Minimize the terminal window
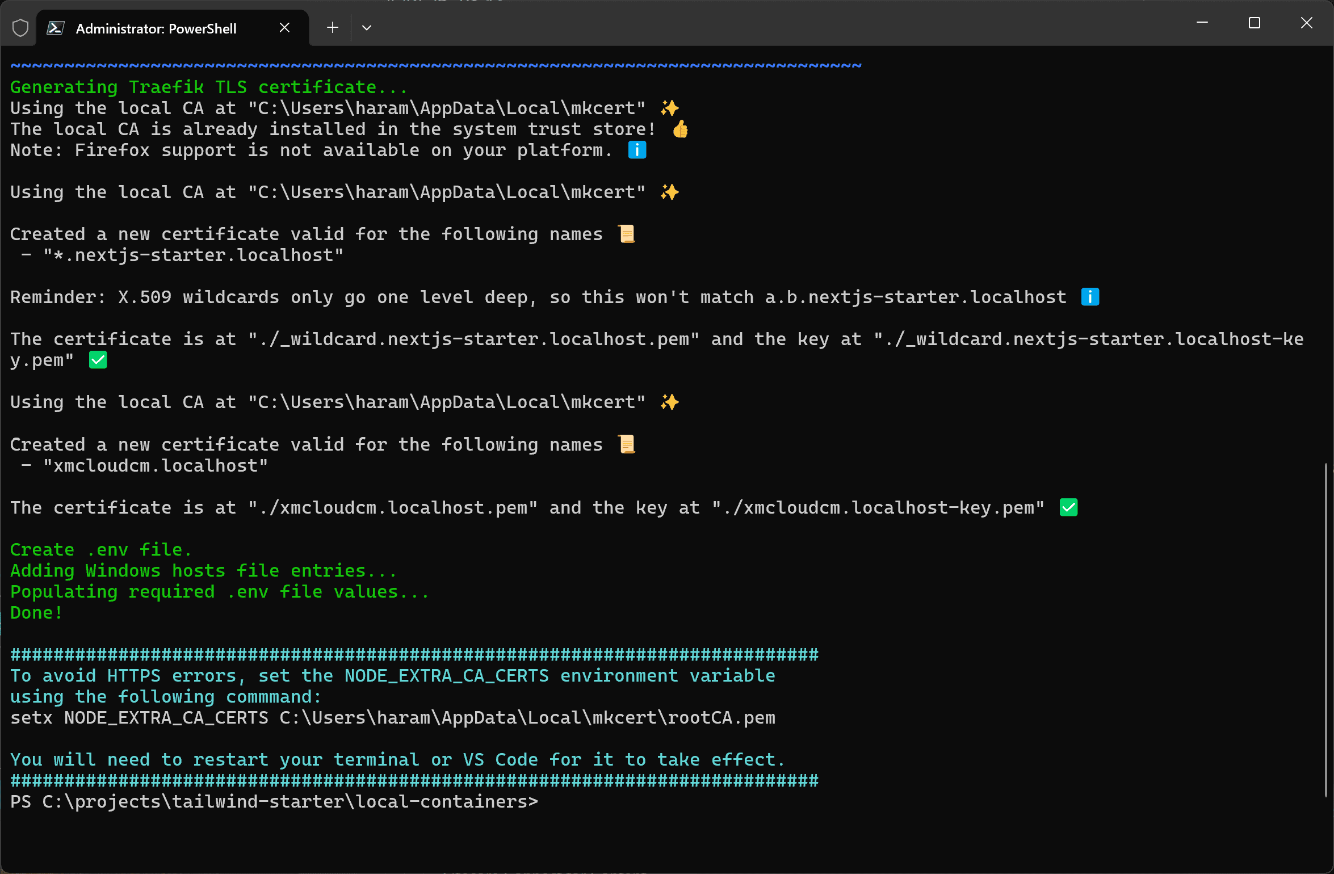 (1202, 23)
